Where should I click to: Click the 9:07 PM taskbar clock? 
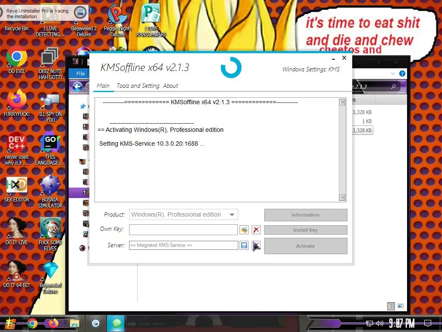(x=402, y=323)
